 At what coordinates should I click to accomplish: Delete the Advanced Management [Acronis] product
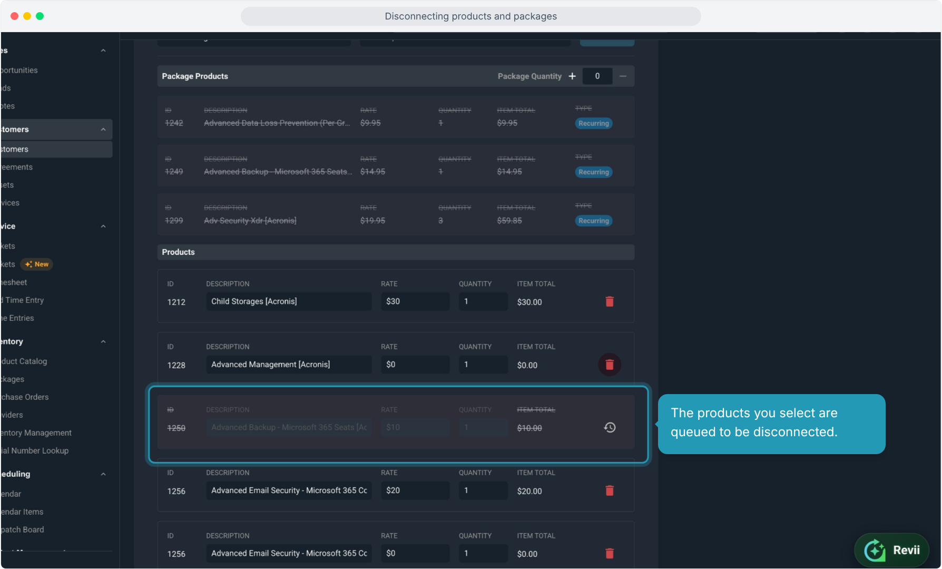[x=610, y=365]
